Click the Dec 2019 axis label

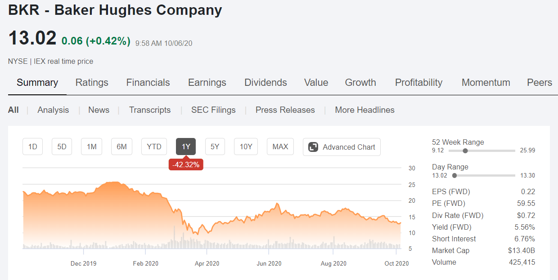[x=84, y=263]
